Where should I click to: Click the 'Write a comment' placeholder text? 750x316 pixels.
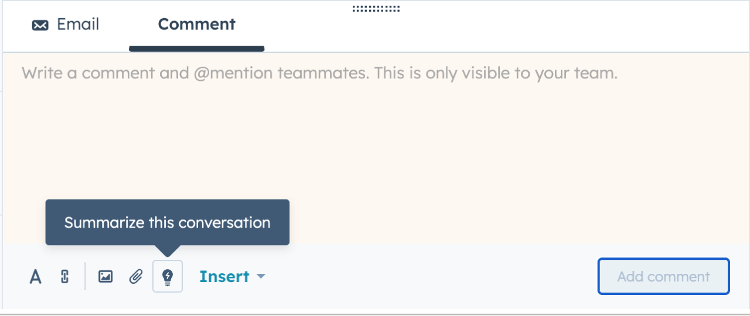pyautogui.click(x=319, y=74)
